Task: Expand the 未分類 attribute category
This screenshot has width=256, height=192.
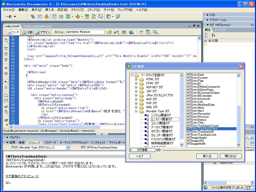Action: pos(205,41)
